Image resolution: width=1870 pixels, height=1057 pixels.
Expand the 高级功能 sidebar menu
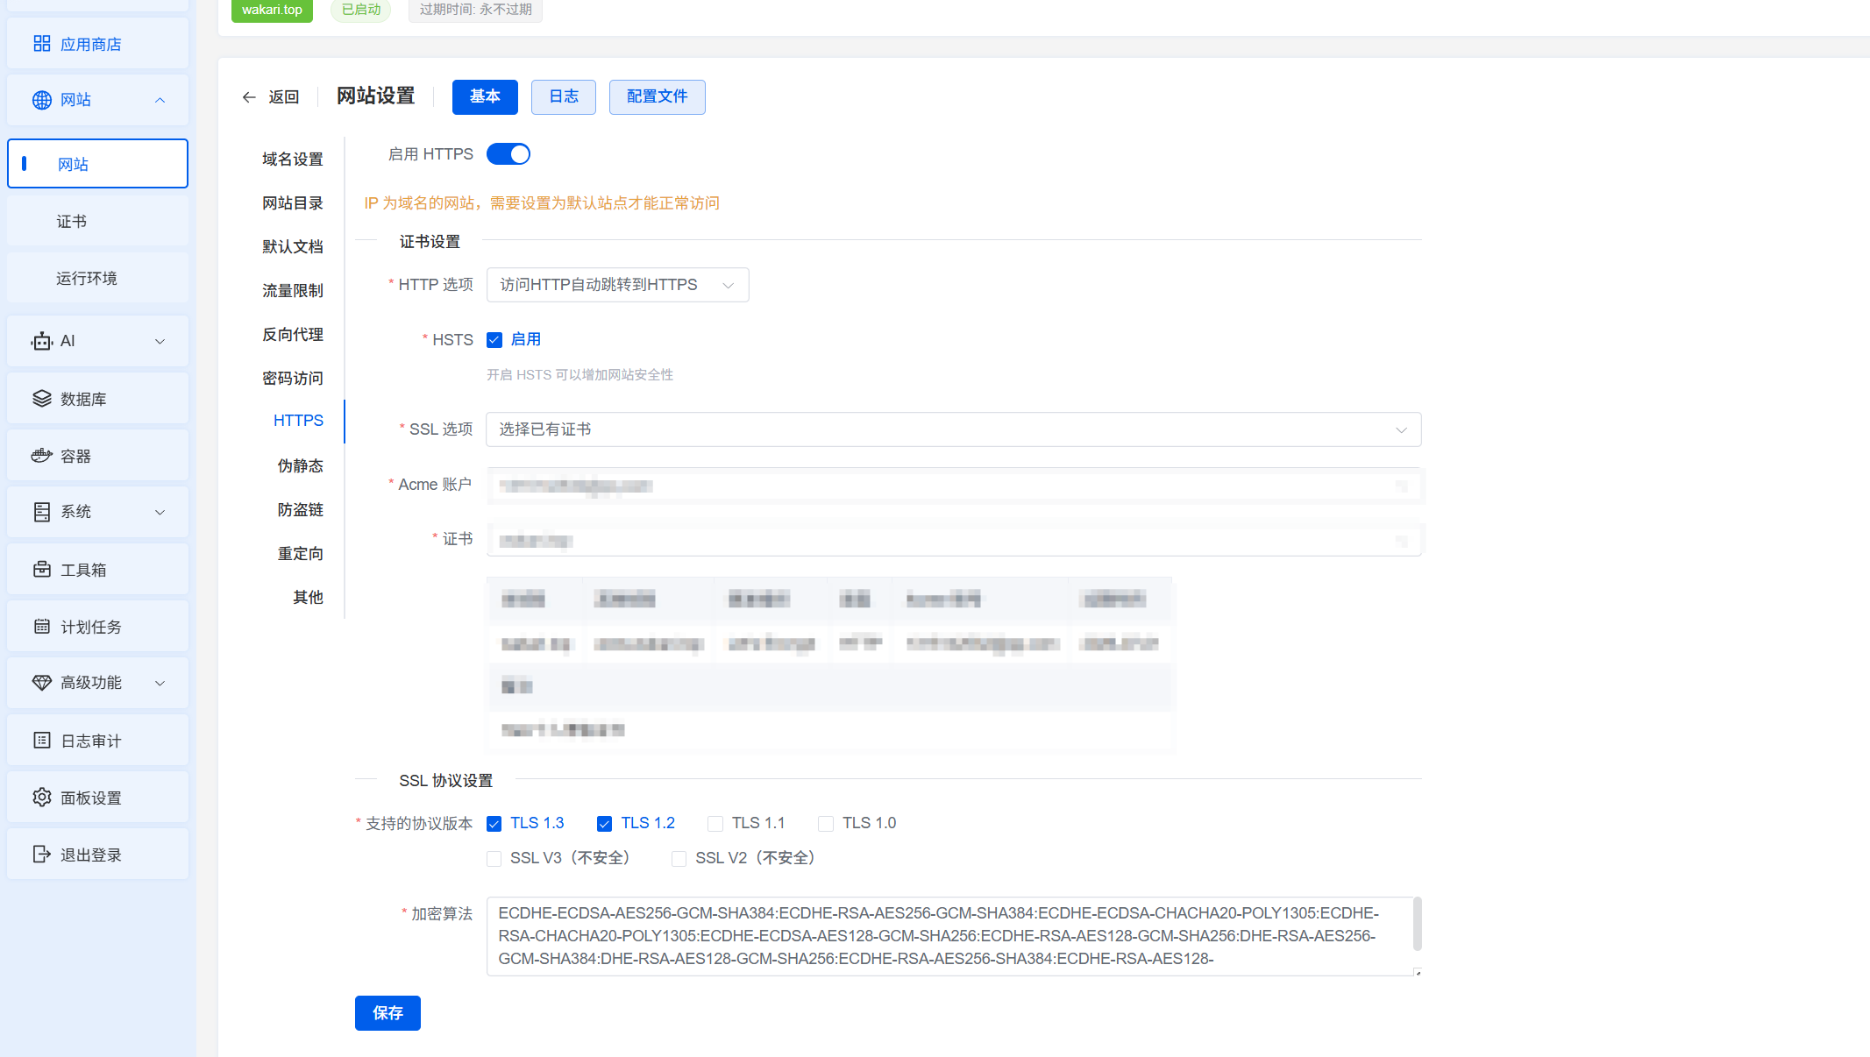tap(97, 683)
